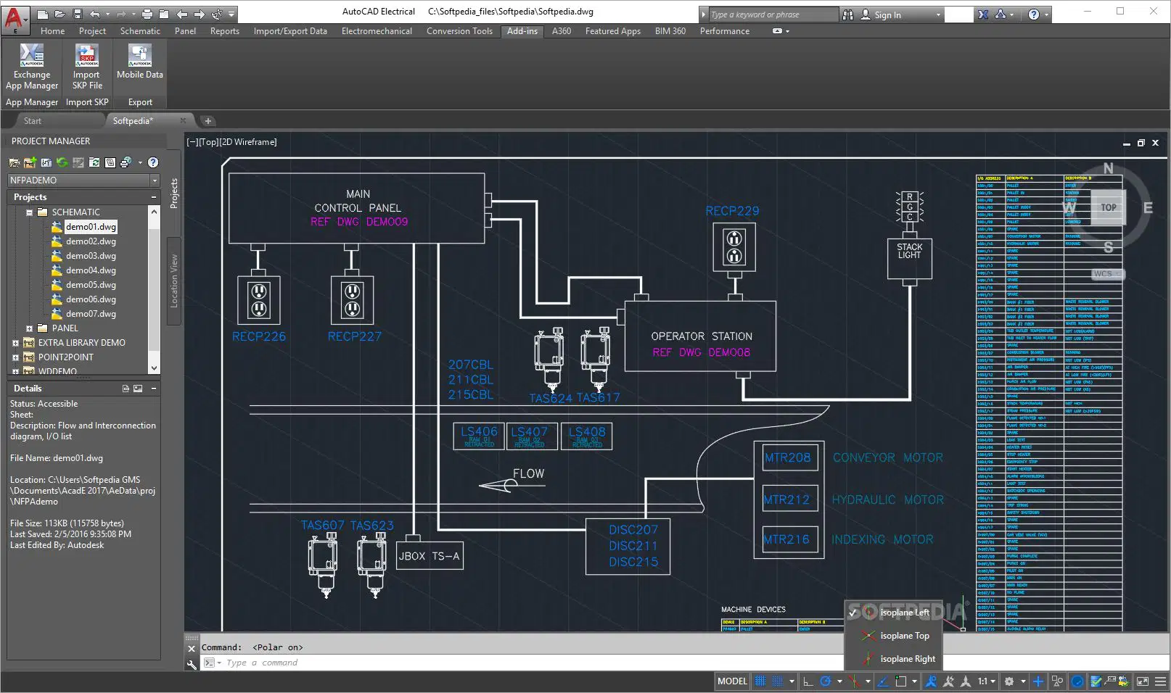The image size is (1171, 693).
Task: Click the Sign In button
Action: [x=887, y=14]
